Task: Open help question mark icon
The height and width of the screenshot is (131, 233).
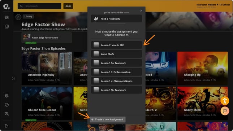Action: (7, 105)
